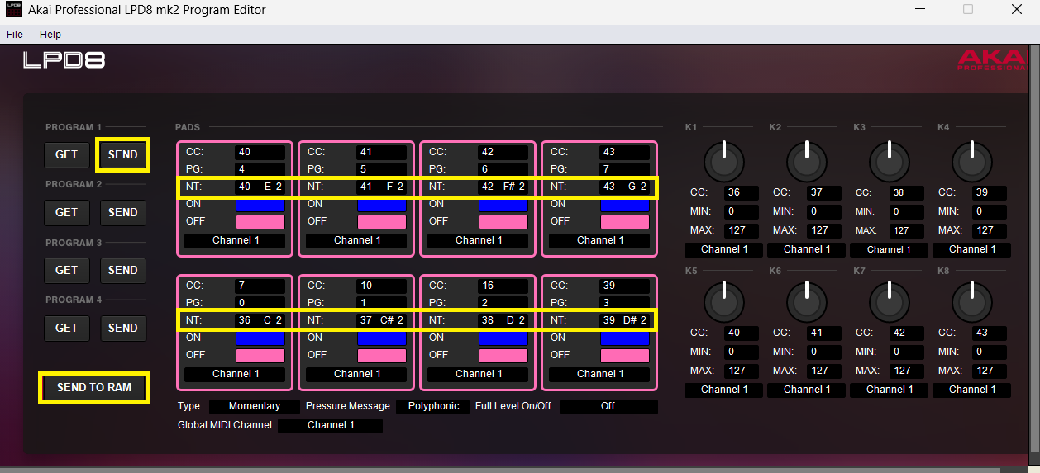Image resolution: width=1040 pixels, height=473 pixels.
Task: Click the pad CC field showing 10
Action: (x=382, y=286)
